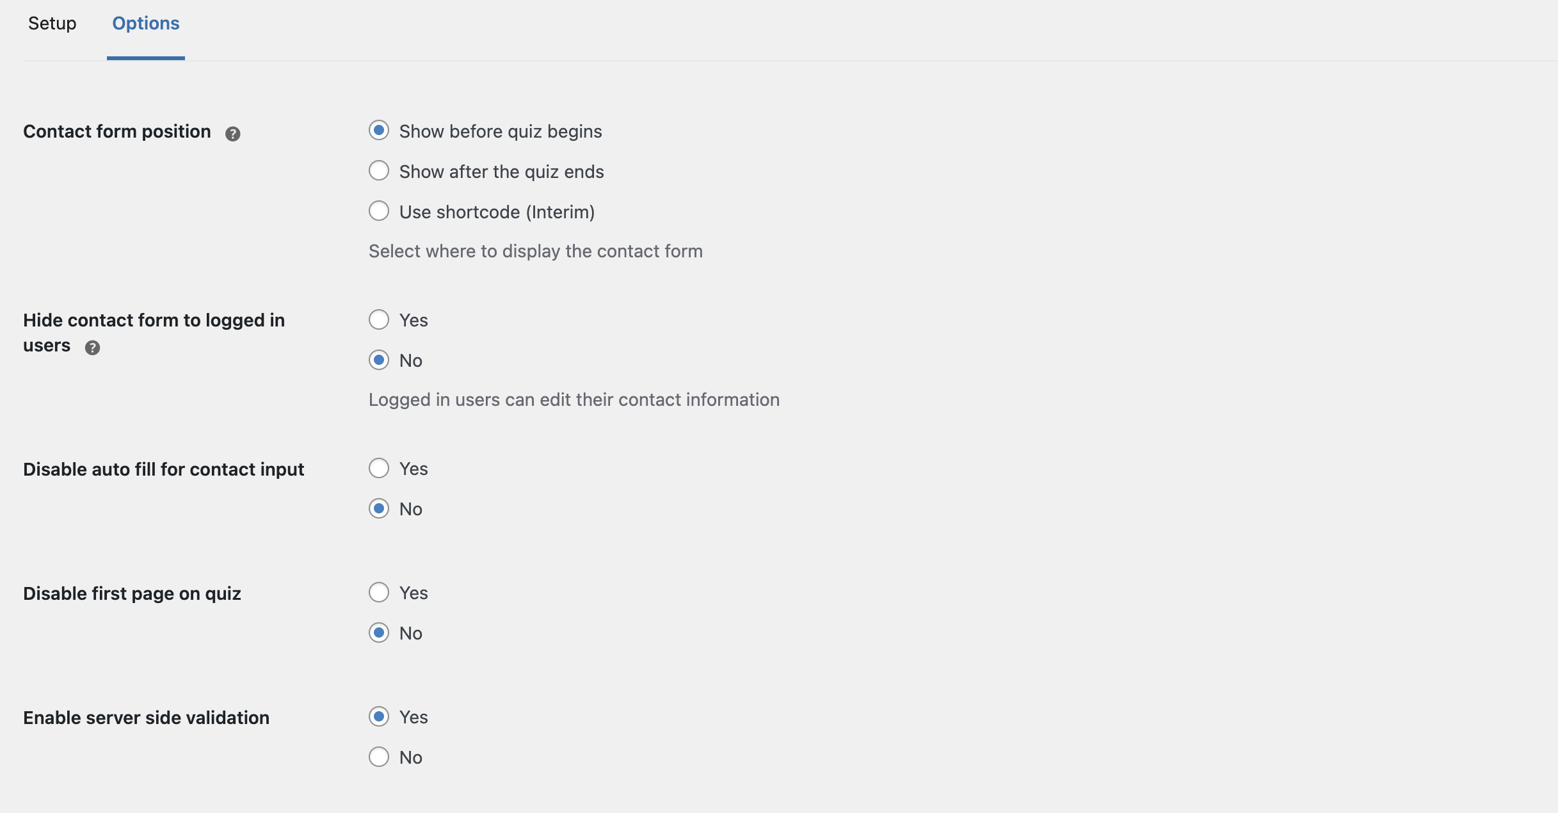
Task: Click the "Enable server side validation" heading
Action: (146, 718)
